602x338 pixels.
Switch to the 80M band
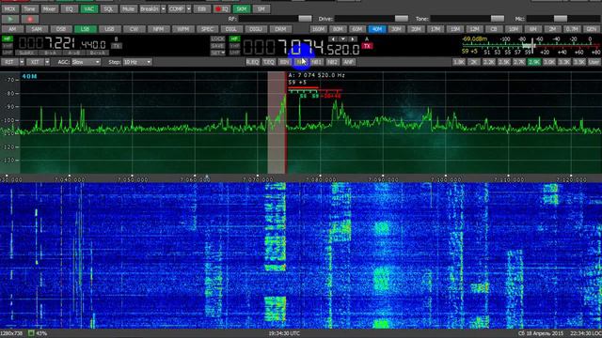pos(338,29)
